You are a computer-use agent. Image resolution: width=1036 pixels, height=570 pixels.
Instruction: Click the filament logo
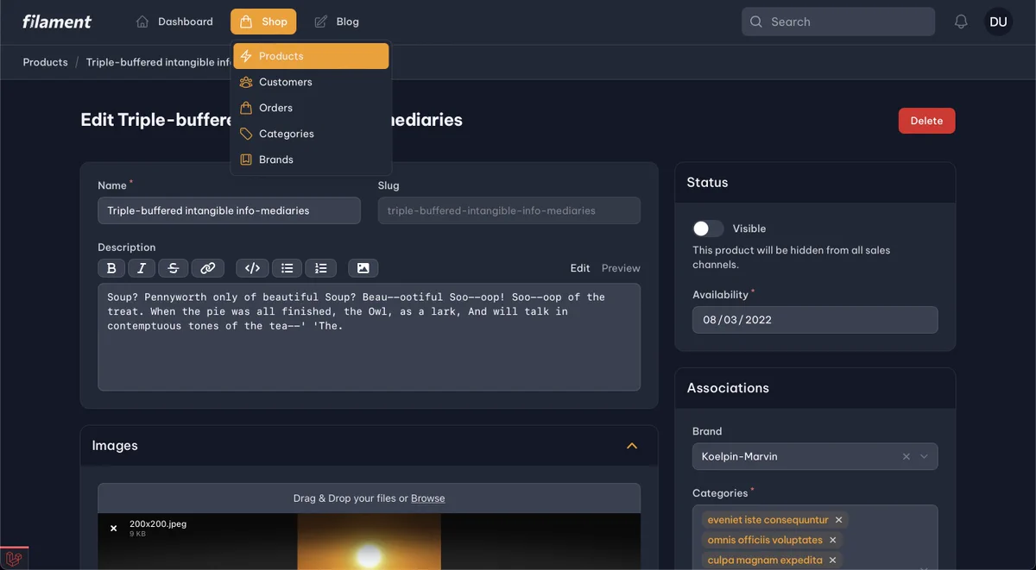click(57, 22)
